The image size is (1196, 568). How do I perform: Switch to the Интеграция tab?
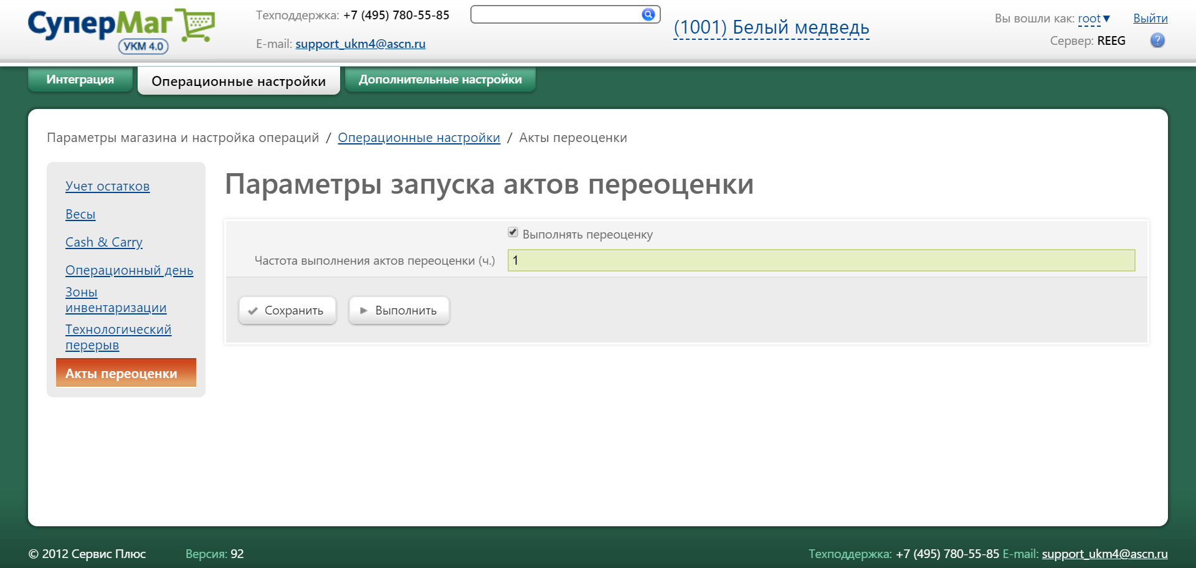click(80, 79)
